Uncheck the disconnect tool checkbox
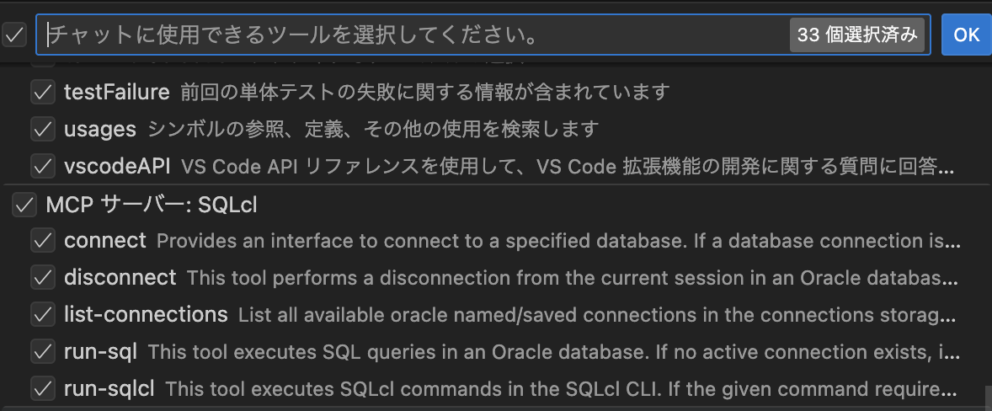 tap(41, 277)
